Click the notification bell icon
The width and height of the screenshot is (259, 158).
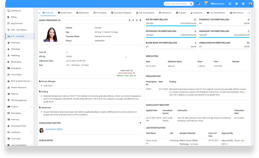205,4
